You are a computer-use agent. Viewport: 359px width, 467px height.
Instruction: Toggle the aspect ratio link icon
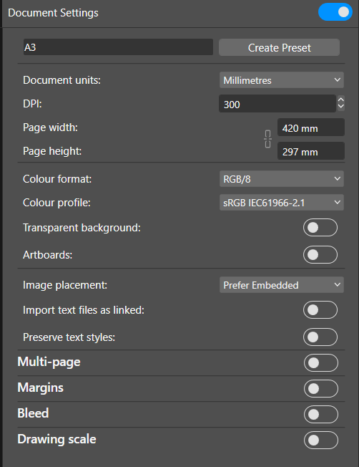click(x=267, y=139)
